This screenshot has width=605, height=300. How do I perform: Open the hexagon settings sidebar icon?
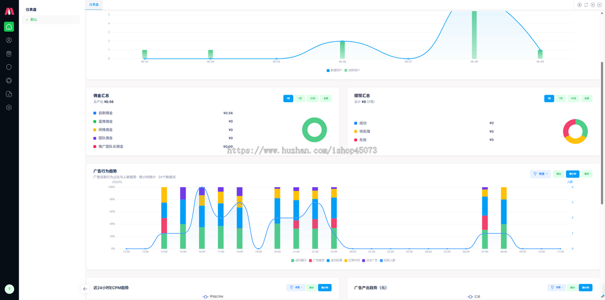(x=9, y=108)
